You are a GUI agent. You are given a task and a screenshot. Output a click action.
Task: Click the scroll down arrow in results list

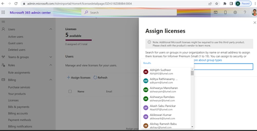coord(192,127)
